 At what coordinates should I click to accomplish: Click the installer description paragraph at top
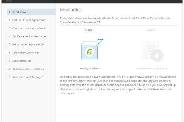click(x=115, y=20)
